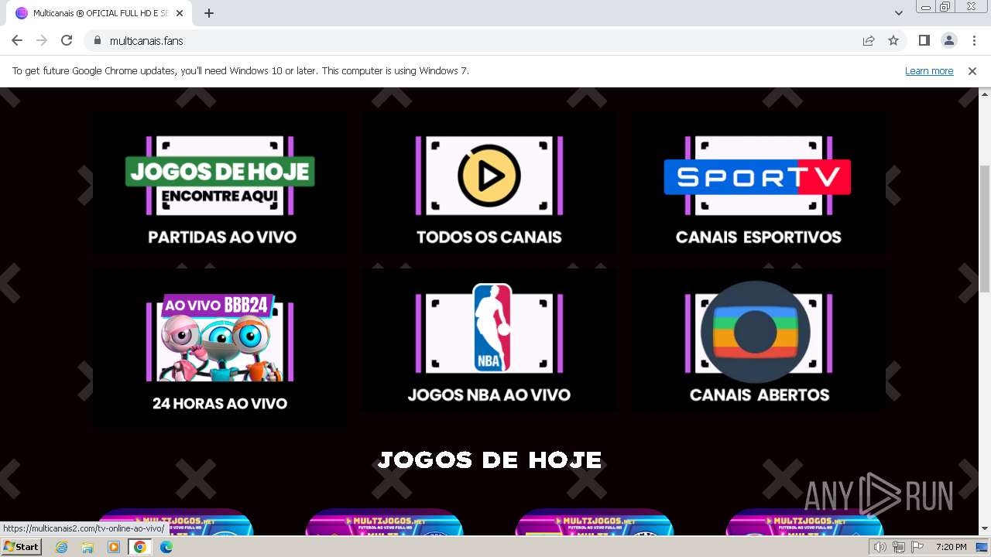Open the Partidas Ao Vivo card
The height and width of the screenshot is (557, 991).
[221, 183]
